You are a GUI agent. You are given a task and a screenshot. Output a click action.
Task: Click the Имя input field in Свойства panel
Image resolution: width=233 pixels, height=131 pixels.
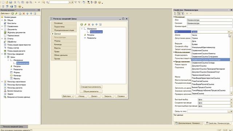tap(210, 20)
